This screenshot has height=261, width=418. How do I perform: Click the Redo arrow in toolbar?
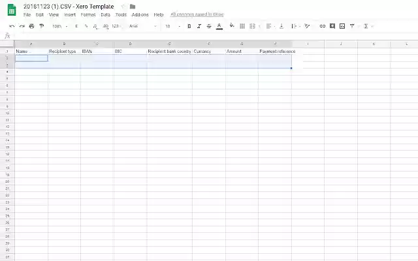[22, 26]
